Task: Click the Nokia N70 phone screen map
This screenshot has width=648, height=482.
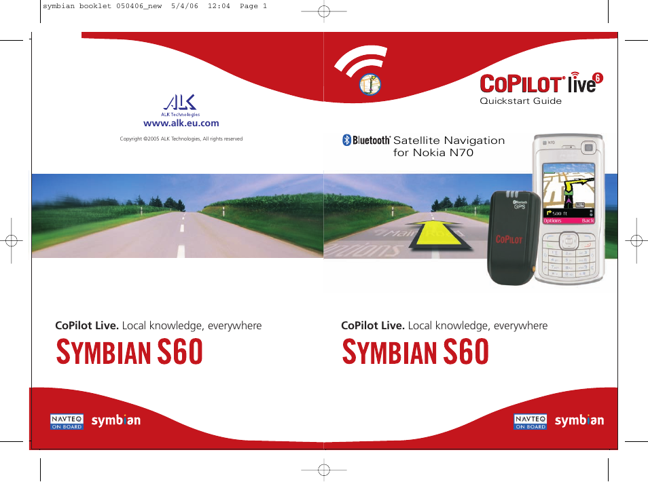Action: (569, 186)
